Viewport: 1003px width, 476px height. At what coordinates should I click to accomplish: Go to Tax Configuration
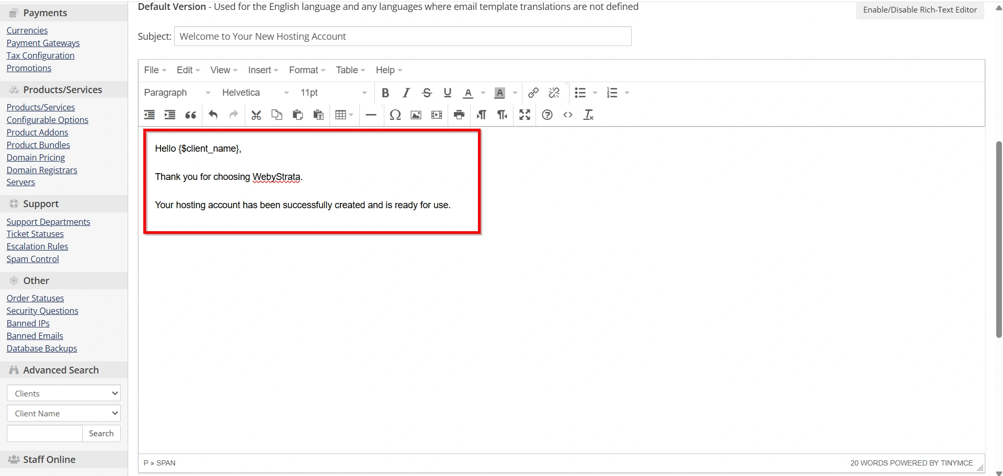(x=40, y=55)
